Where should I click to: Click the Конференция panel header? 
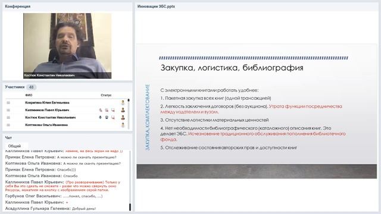18,7
